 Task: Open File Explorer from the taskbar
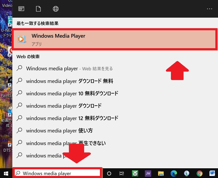tap(161, 174)
